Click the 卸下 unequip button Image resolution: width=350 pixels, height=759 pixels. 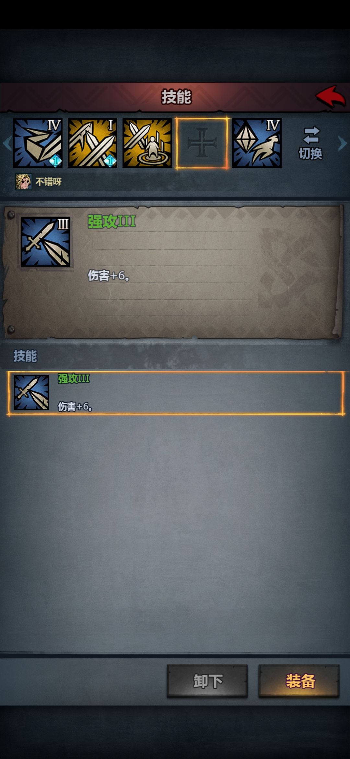[x=207, y=681]
